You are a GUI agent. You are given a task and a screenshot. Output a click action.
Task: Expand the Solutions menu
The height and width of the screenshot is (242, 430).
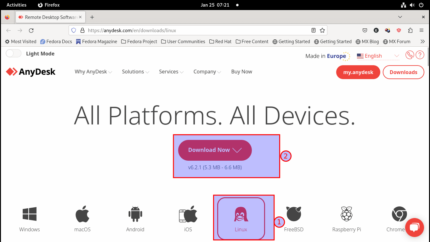coord(136,72)
